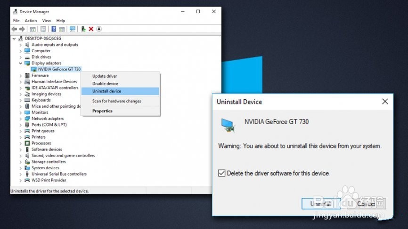Screen dimensions: 408x229
Task: Choose Disable device from context menu
Action: [x=120, y=84]
